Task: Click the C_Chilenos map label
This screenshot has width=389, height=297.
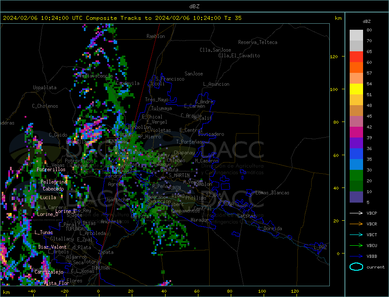Action: (45, 106)
